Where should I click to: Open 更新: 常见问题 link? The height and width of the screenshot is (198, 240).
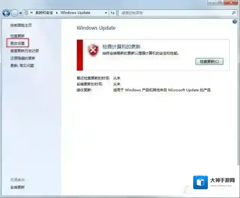(x=22, y=66)
